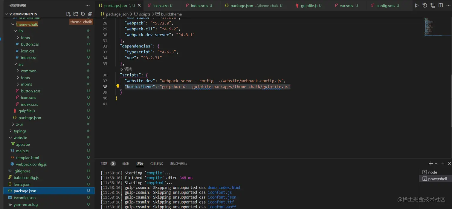Open explorer more actions ellipsis menu
The height and width of the screenshot is (209, 452).
pyautogui.click(x=88, y=5)
